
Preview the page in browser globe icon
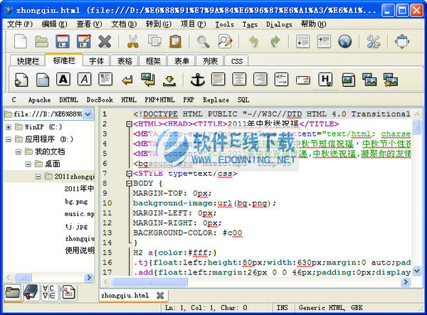344,42
